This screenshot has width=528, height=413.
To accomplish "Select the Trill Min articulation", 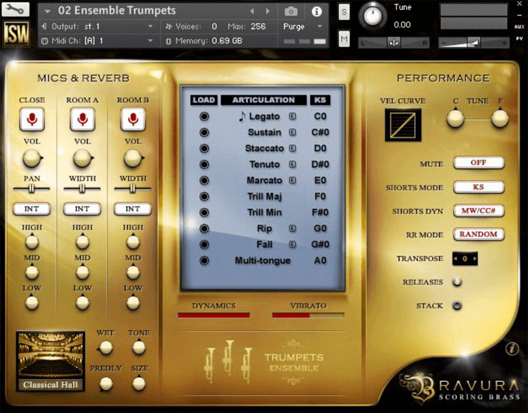I will (265, 212).
